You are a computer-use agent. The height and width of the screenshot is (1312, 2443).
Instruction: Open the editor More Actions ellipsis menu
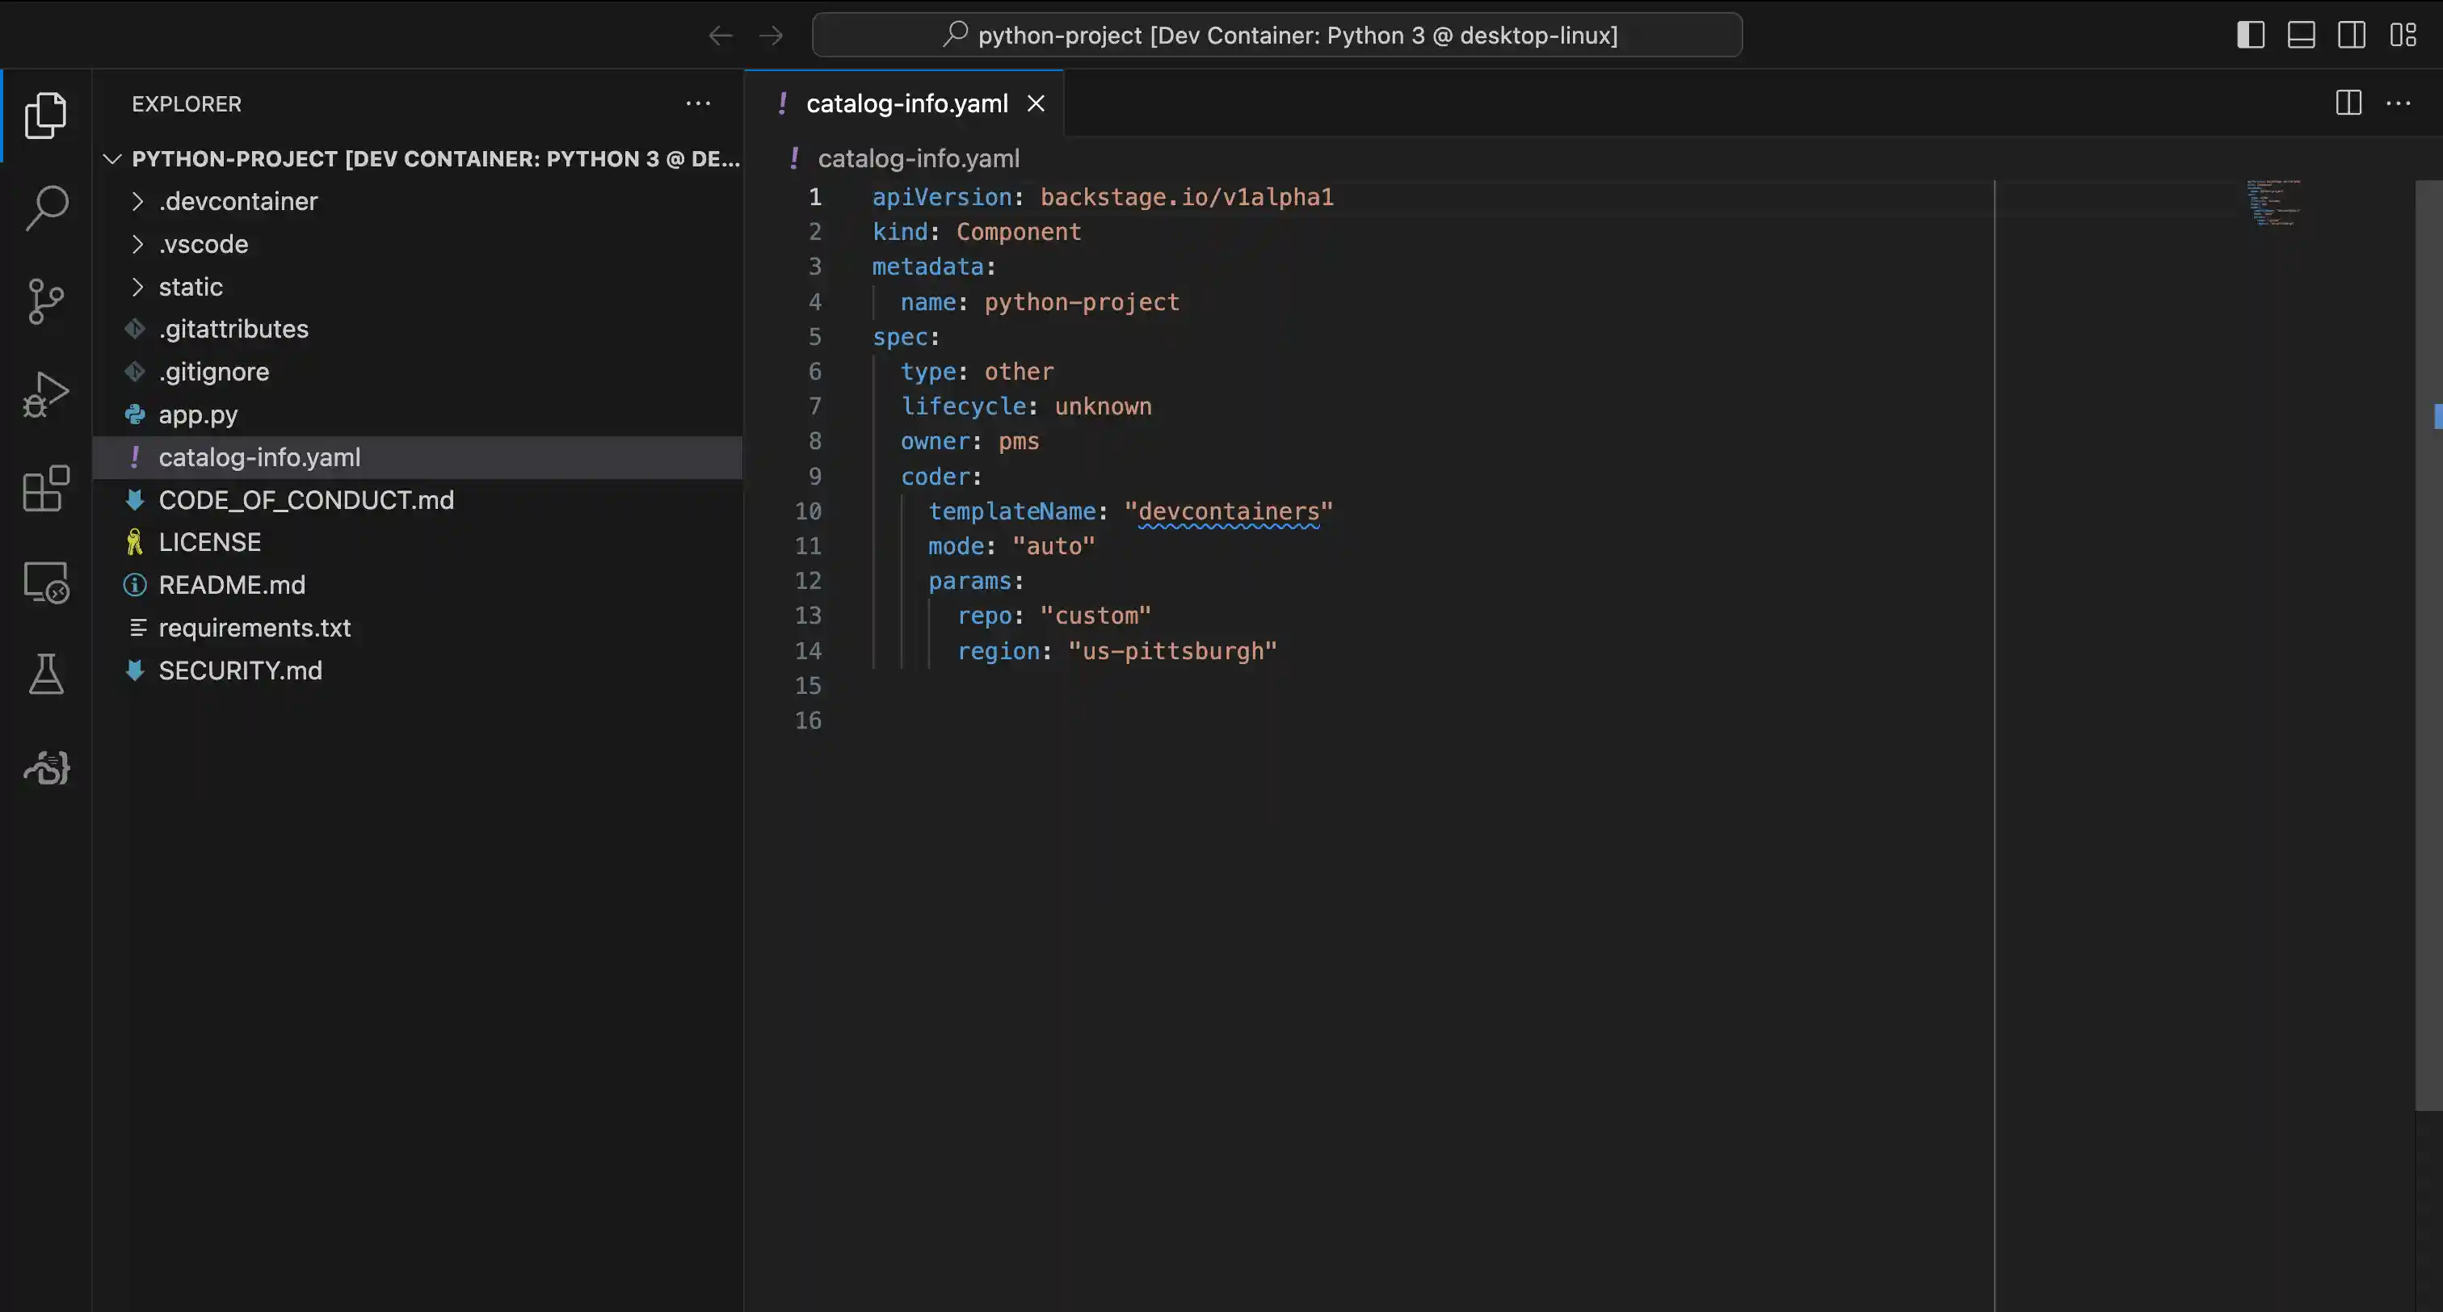2399,103
